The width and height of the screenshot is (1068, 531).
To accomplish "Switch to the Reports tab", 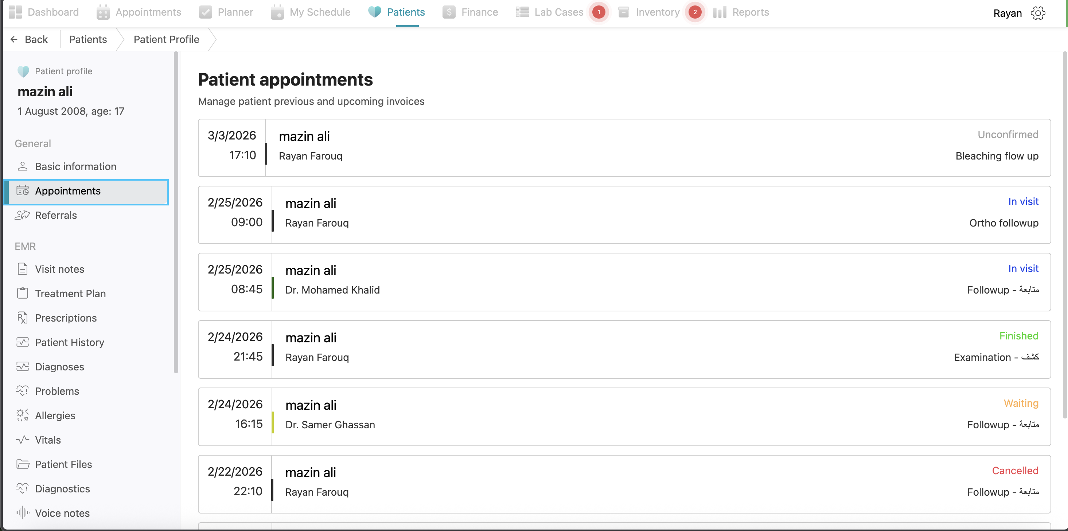I will point(741,12).
